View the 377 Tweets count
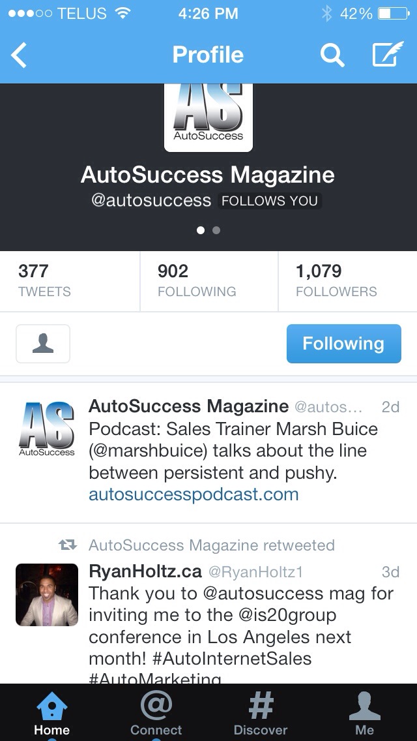 pyautogui.click(x=70, y=282)
